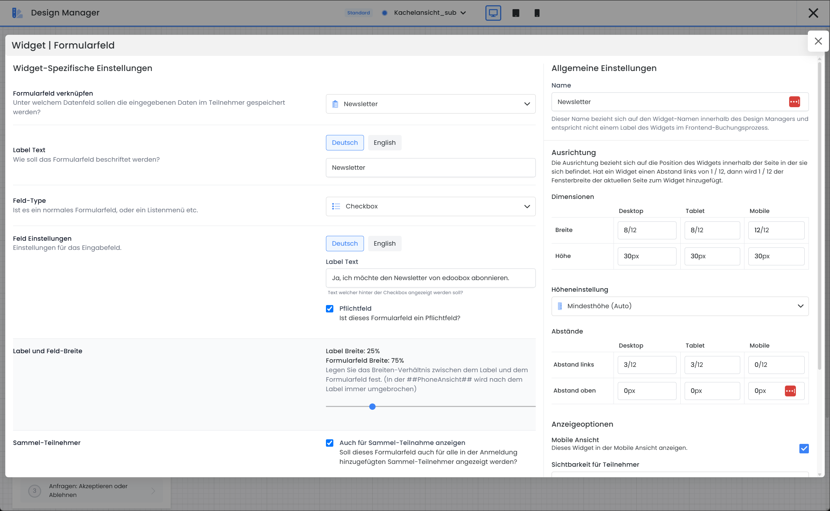Uncheck the Pflichtfeld checkbox
Image resolution: width=830 pixels, height=511 pixels.
pos(329,309)
